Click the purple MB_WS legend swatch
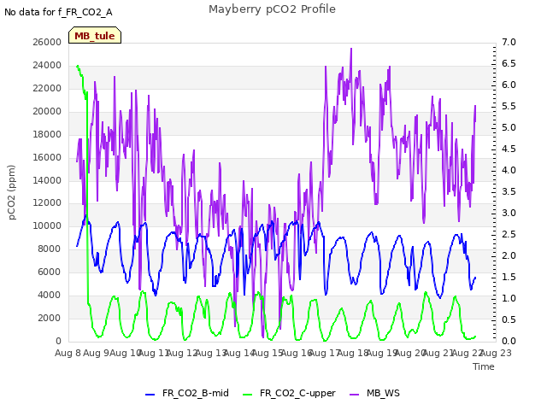Image resolution: width=547 pixels, height=410 pixels. click(x=354, y=395)
